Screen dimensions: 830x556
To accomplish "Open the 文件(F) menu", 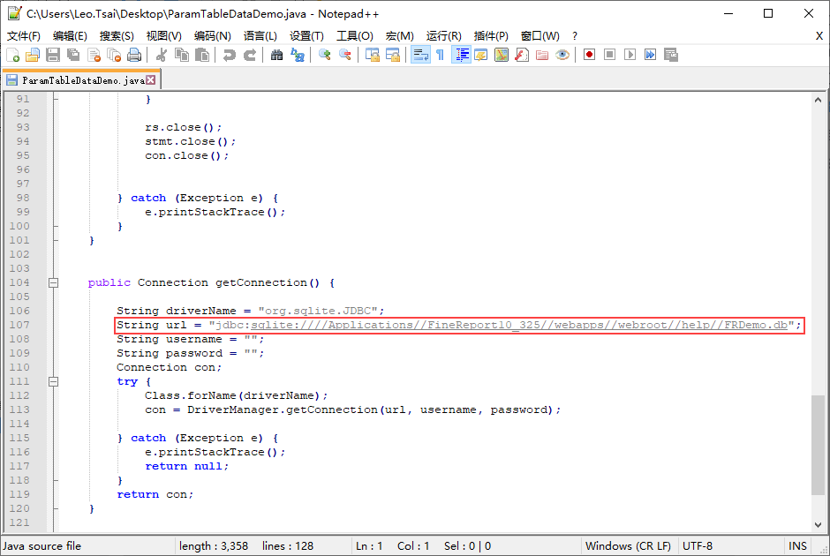I will (23, 36).
